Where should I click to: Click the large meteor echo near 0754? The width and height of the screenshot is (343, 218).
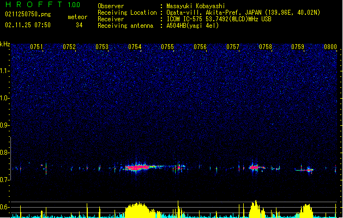pos(139,167)
